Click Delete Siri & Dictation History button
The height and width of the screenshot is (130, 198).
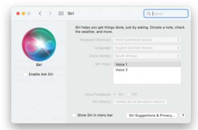click(x=140, y=102)
